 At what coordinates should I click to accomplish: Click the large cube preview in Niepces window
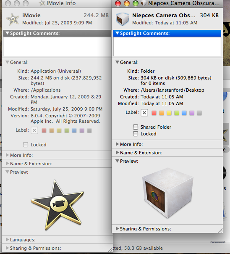point(167,193)
